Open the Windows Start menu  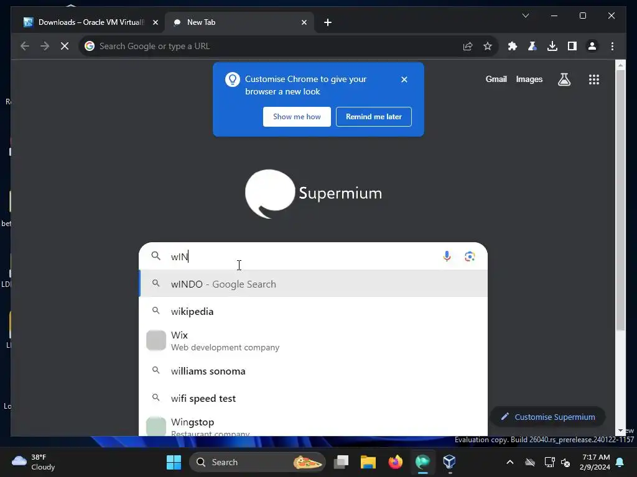coord(174,462)
